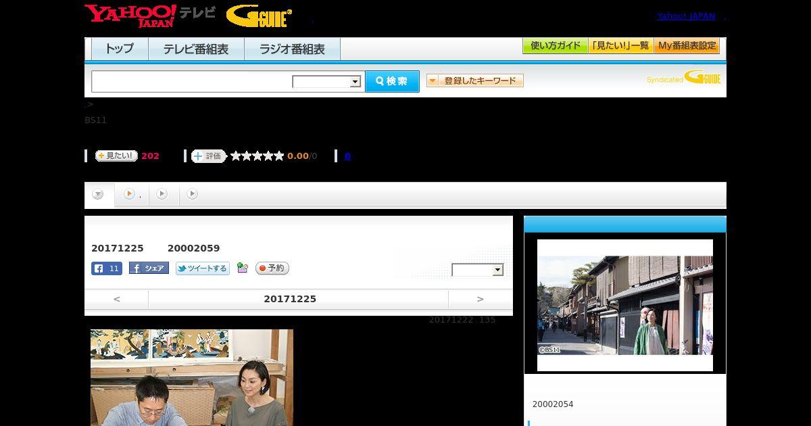Image resolution: width=811 pixels, height=426 pixels.
Task: Click the Facebook like count icon
Action: [x=107, y=268]
